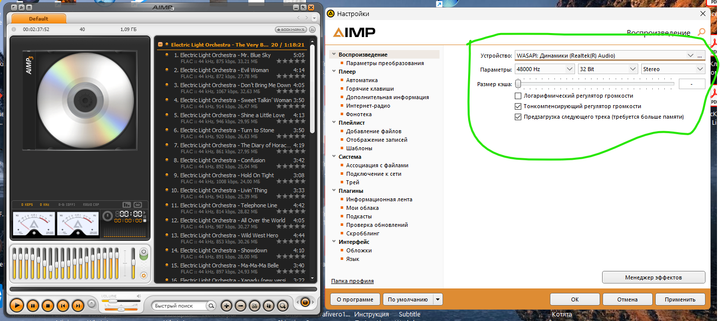Open Параметры преобразования settings page

coord(385,63)
